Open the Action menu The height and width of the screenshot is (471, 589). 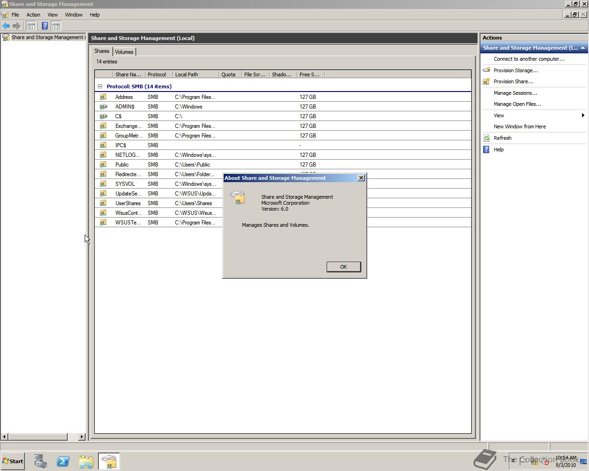(x=33, y=15)
